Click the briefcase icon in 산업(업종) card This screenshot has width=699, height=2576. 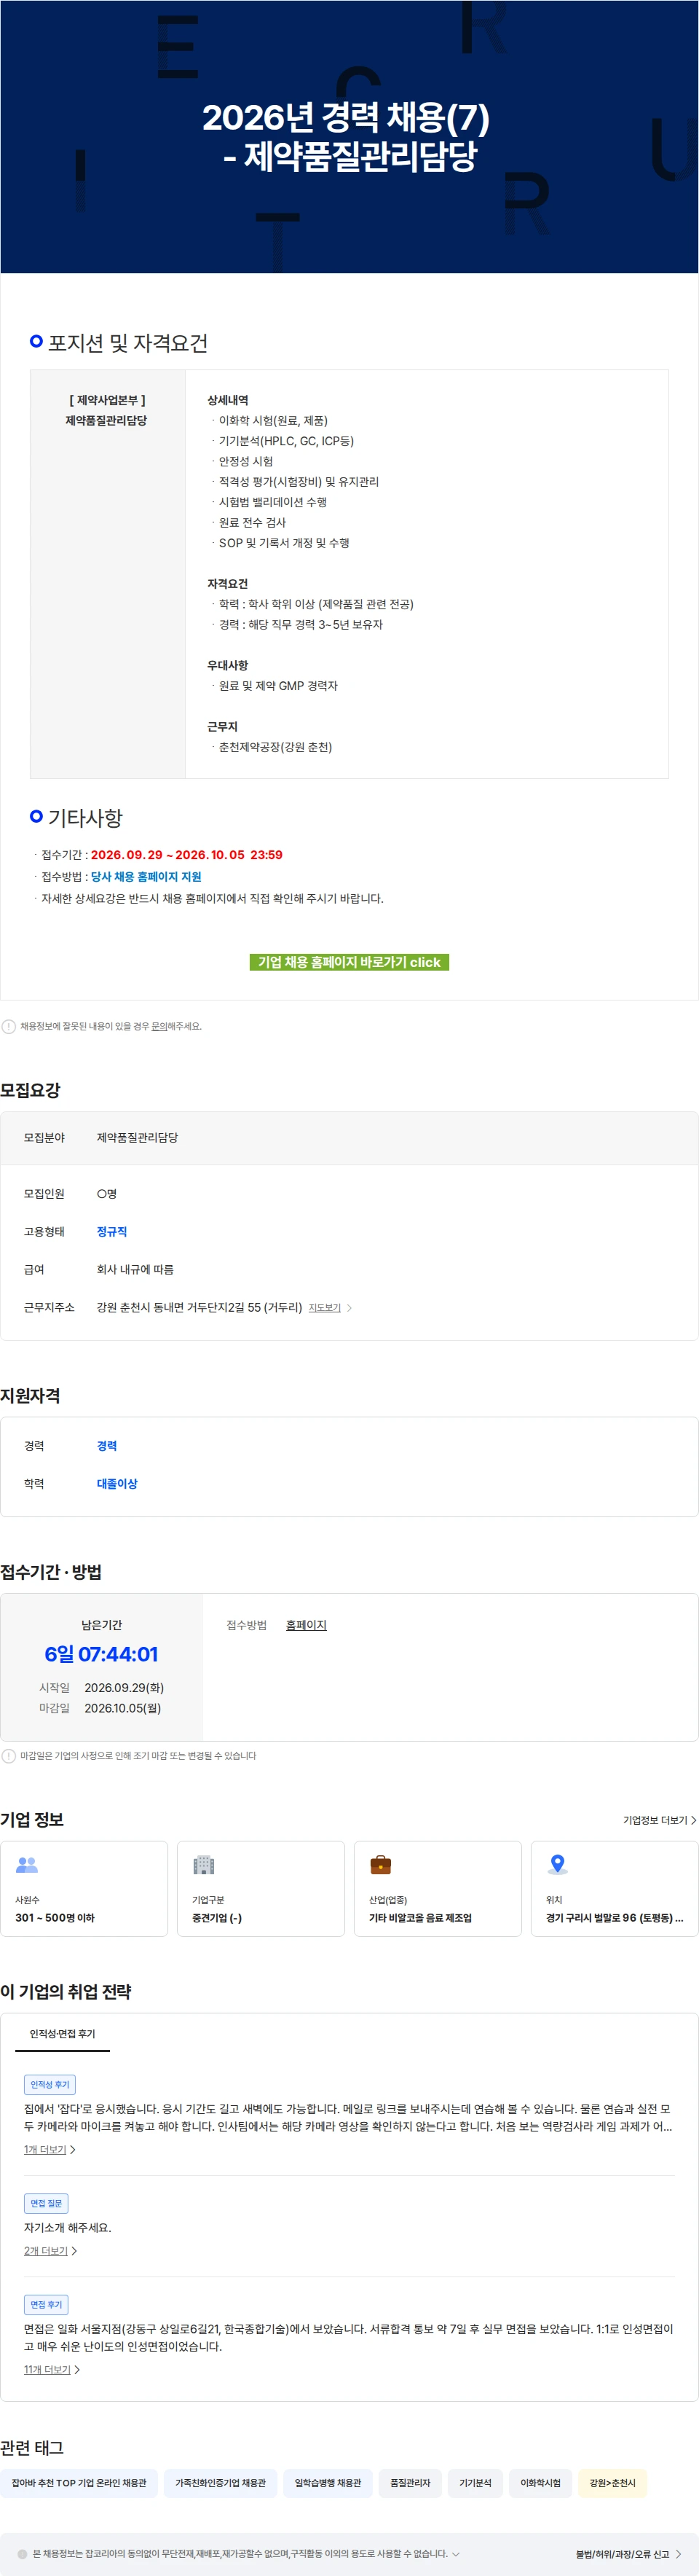(381, 1865)
